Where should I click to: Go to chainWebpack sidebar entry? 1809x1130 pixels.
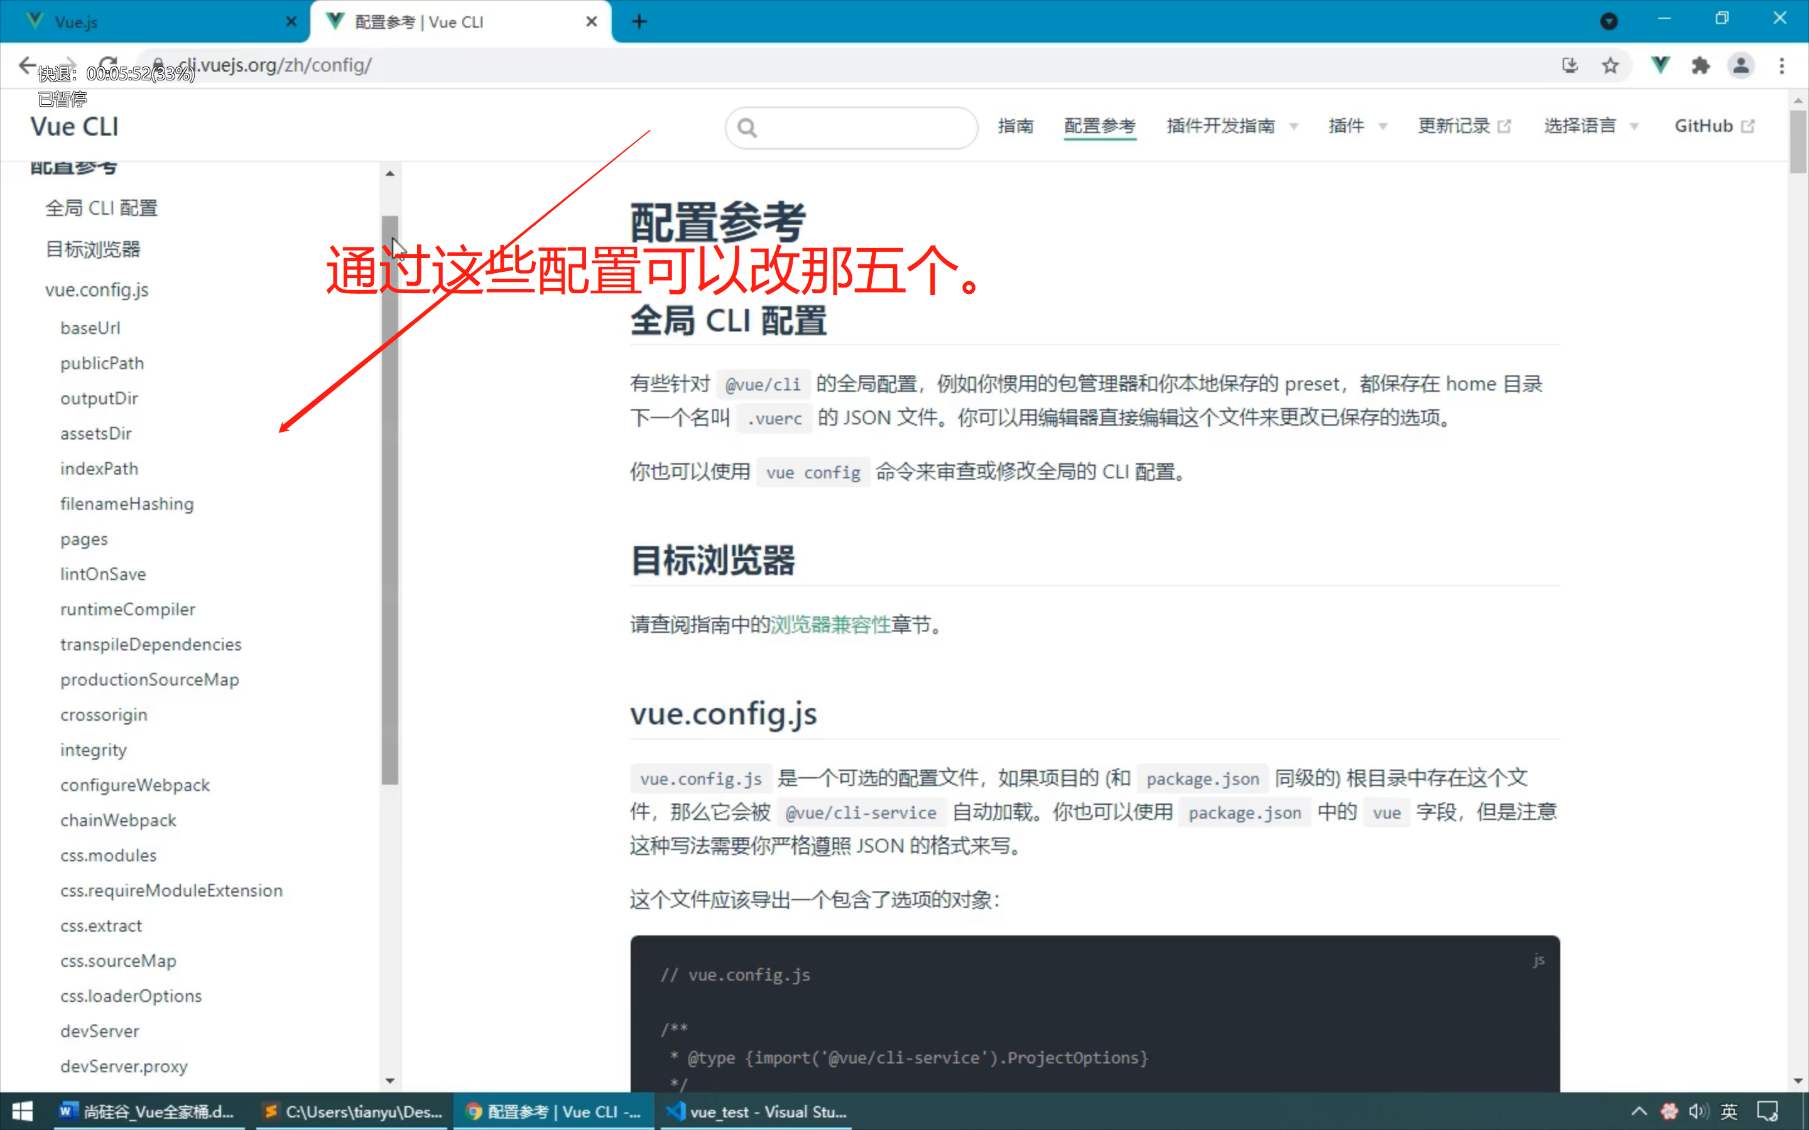[119, 821]
